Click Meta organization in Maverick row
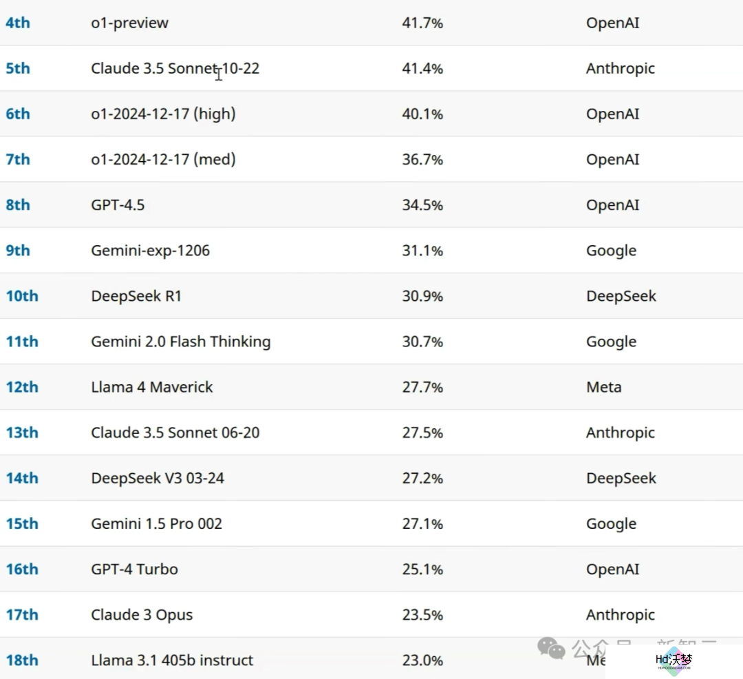Screen dimensions: 743x679 pyautogui.click(x=604, y=387)
